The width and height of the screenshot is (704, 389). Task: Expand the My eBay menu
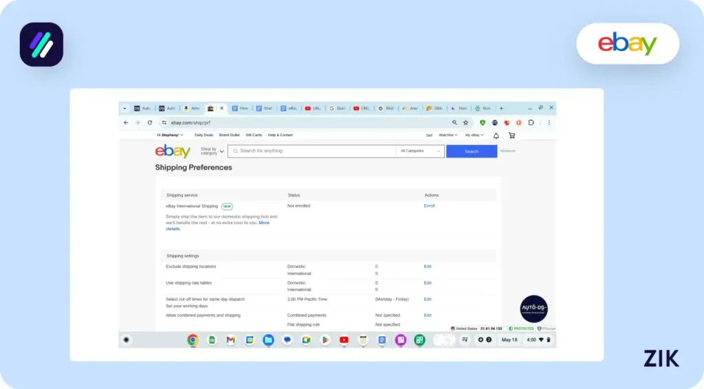pos(474,135)
